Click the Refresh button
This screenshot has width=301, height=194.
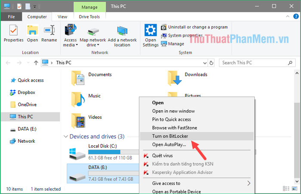[x=212, y=63]
